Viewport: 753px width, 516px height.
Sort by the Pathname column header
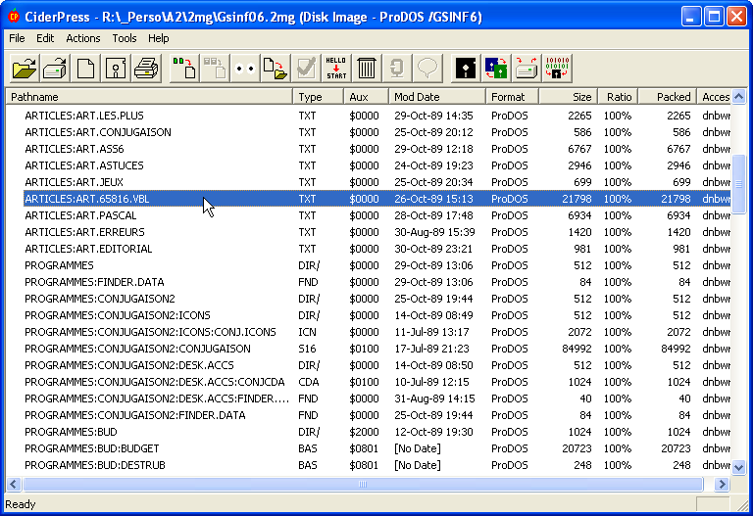pos(149,97)
